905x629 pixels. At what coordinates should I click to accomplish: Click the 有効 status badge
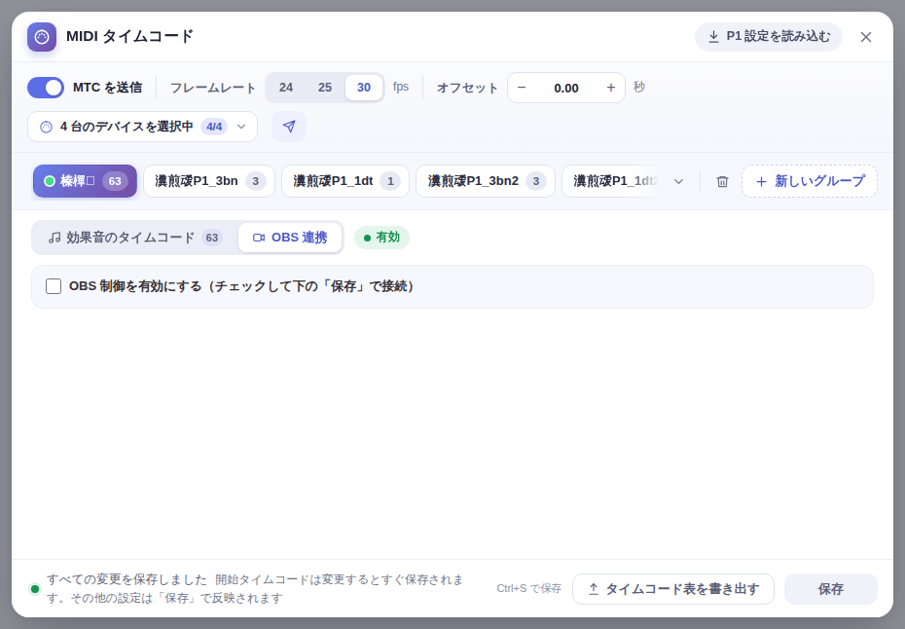point(382,238)
